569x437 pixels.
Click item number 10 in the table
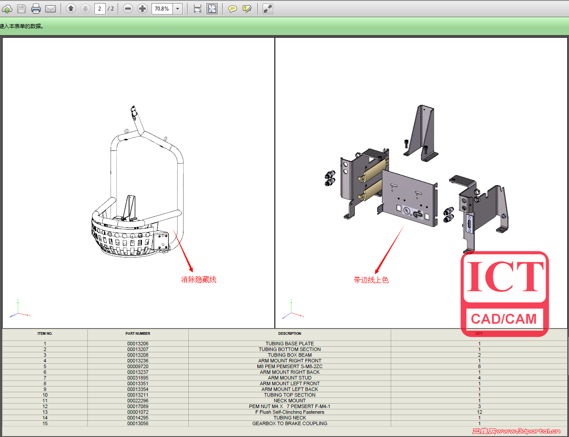[45, 395]
